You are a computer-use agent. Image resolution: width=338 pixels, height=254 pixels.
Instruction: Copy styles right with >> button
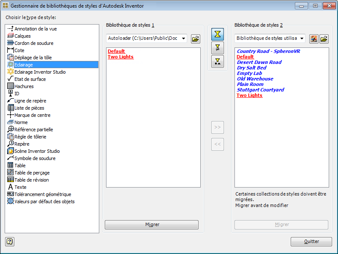tap(218, 127)
